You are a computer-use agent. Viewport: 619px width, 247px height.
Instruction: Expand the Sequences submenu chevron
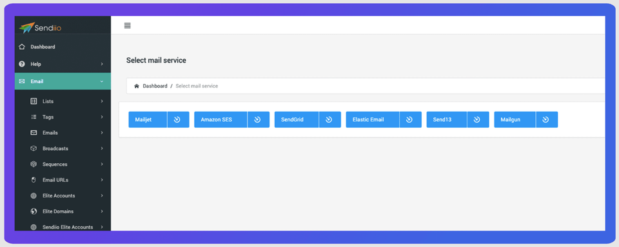pos(102,164)
